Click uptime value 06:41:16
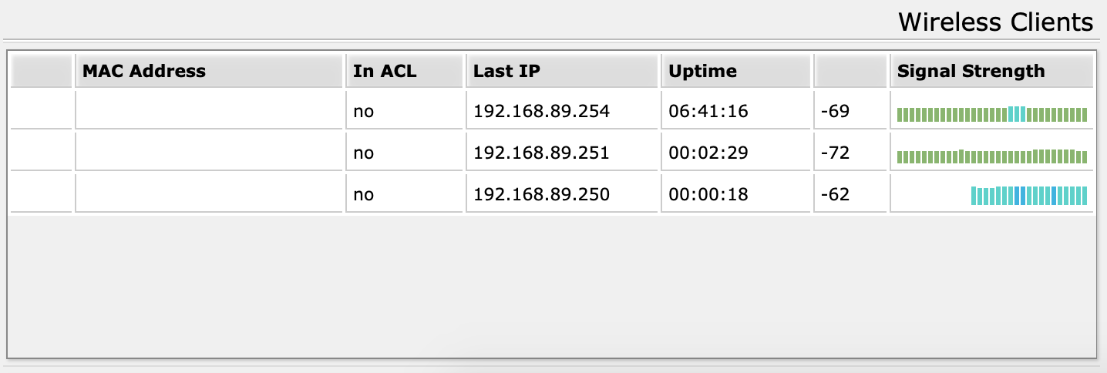1107x373 pixels. point(708,111)
